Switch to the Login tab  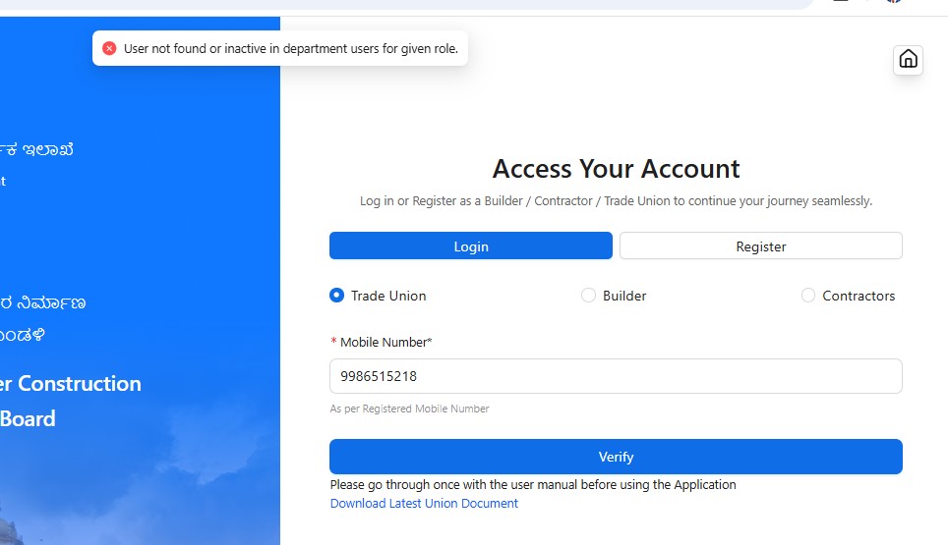point(470,245)
